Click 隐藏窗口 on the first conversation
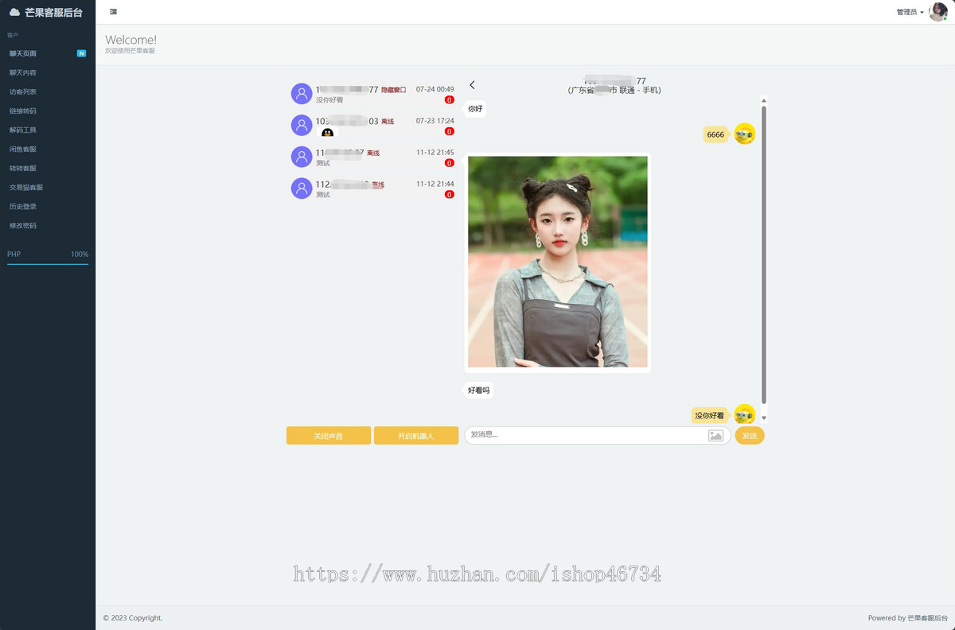 tap(393, 90)
